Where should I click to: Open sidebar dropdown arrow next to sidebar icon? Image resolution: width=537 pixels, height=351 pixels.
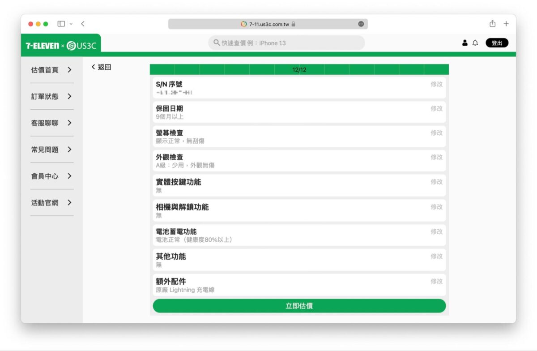point(71,24)
